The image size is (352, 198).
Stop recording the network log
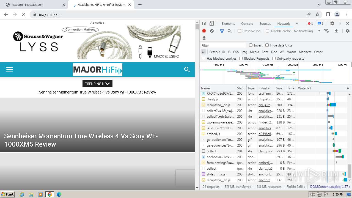pyautogui.click(x=204, y=31)
